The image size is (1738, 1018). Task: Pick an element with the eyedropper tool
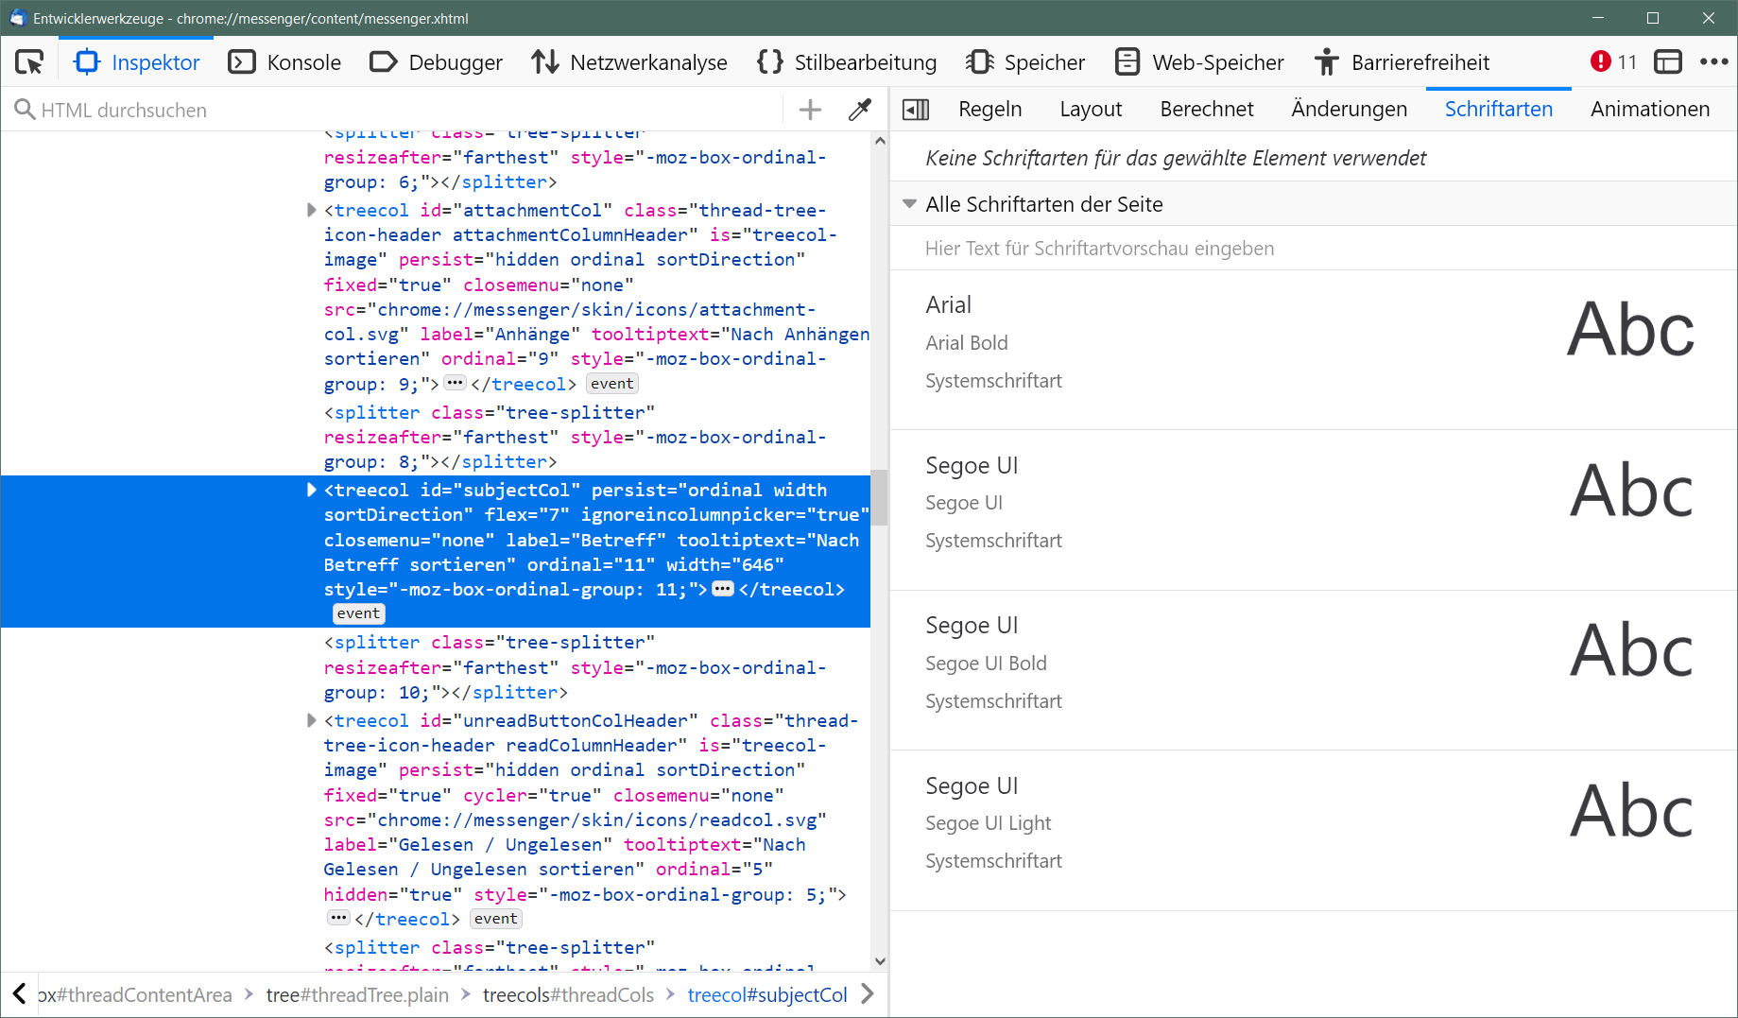tap(860, 110)
